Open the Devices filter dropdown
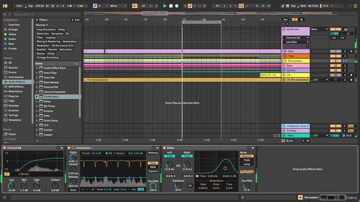 42,25
